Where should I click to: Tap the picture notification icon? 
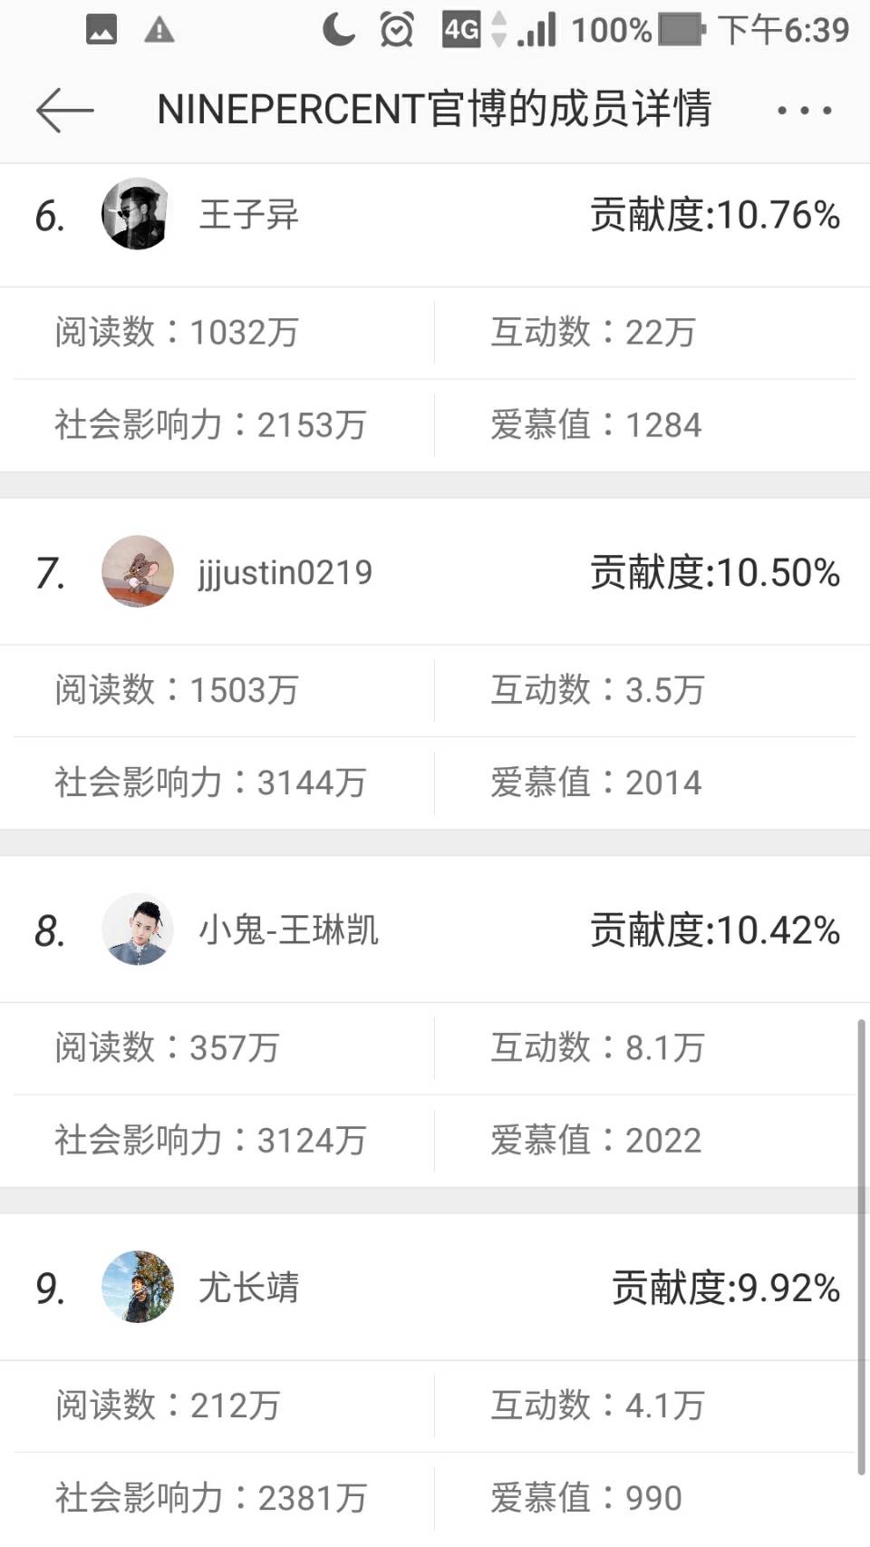click(101, 31)
